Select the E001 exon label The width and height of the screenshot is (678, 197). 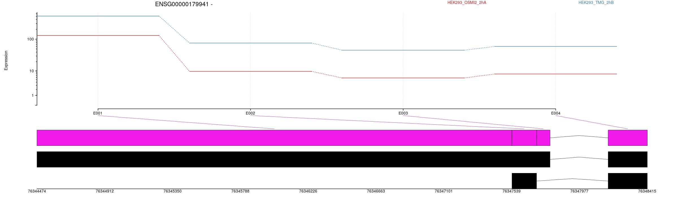(98, 113)
